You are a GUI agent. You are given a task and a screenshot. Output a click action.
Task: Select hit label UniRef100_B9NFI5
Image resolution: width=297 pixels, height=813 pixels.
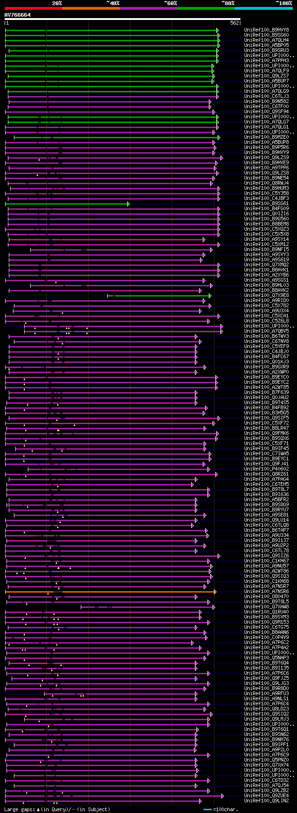pyautogui.click(x=266, y=249)
